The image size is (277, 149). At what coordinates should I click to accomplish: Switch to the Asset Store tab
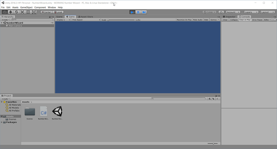[x=85, y=17]
